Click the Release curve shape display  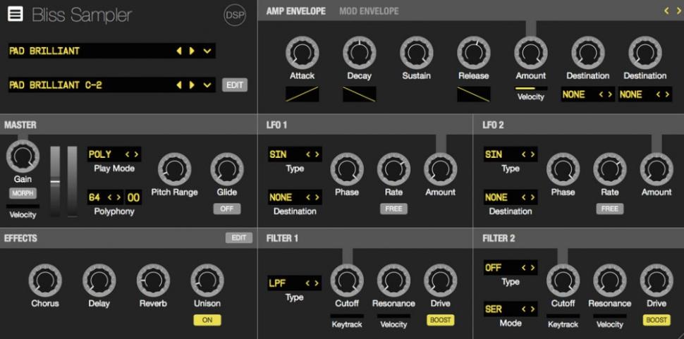[474, 94]
